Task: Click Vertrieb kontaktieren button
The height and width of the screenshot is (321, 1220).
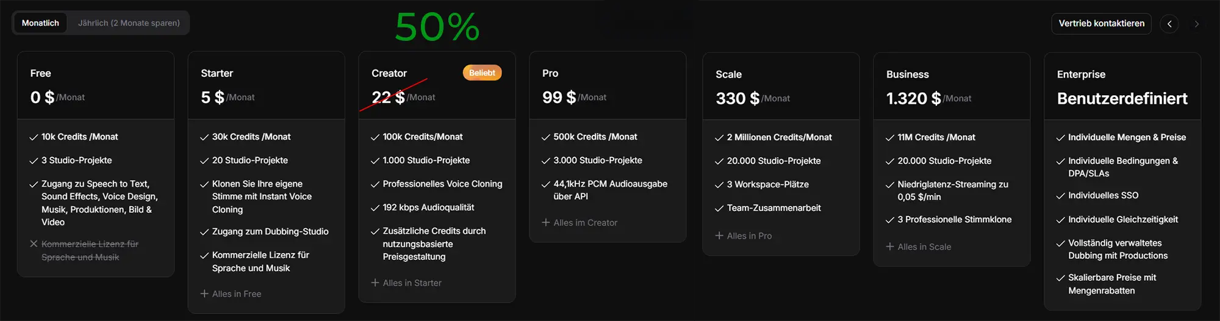Action: coord(1101,23)
